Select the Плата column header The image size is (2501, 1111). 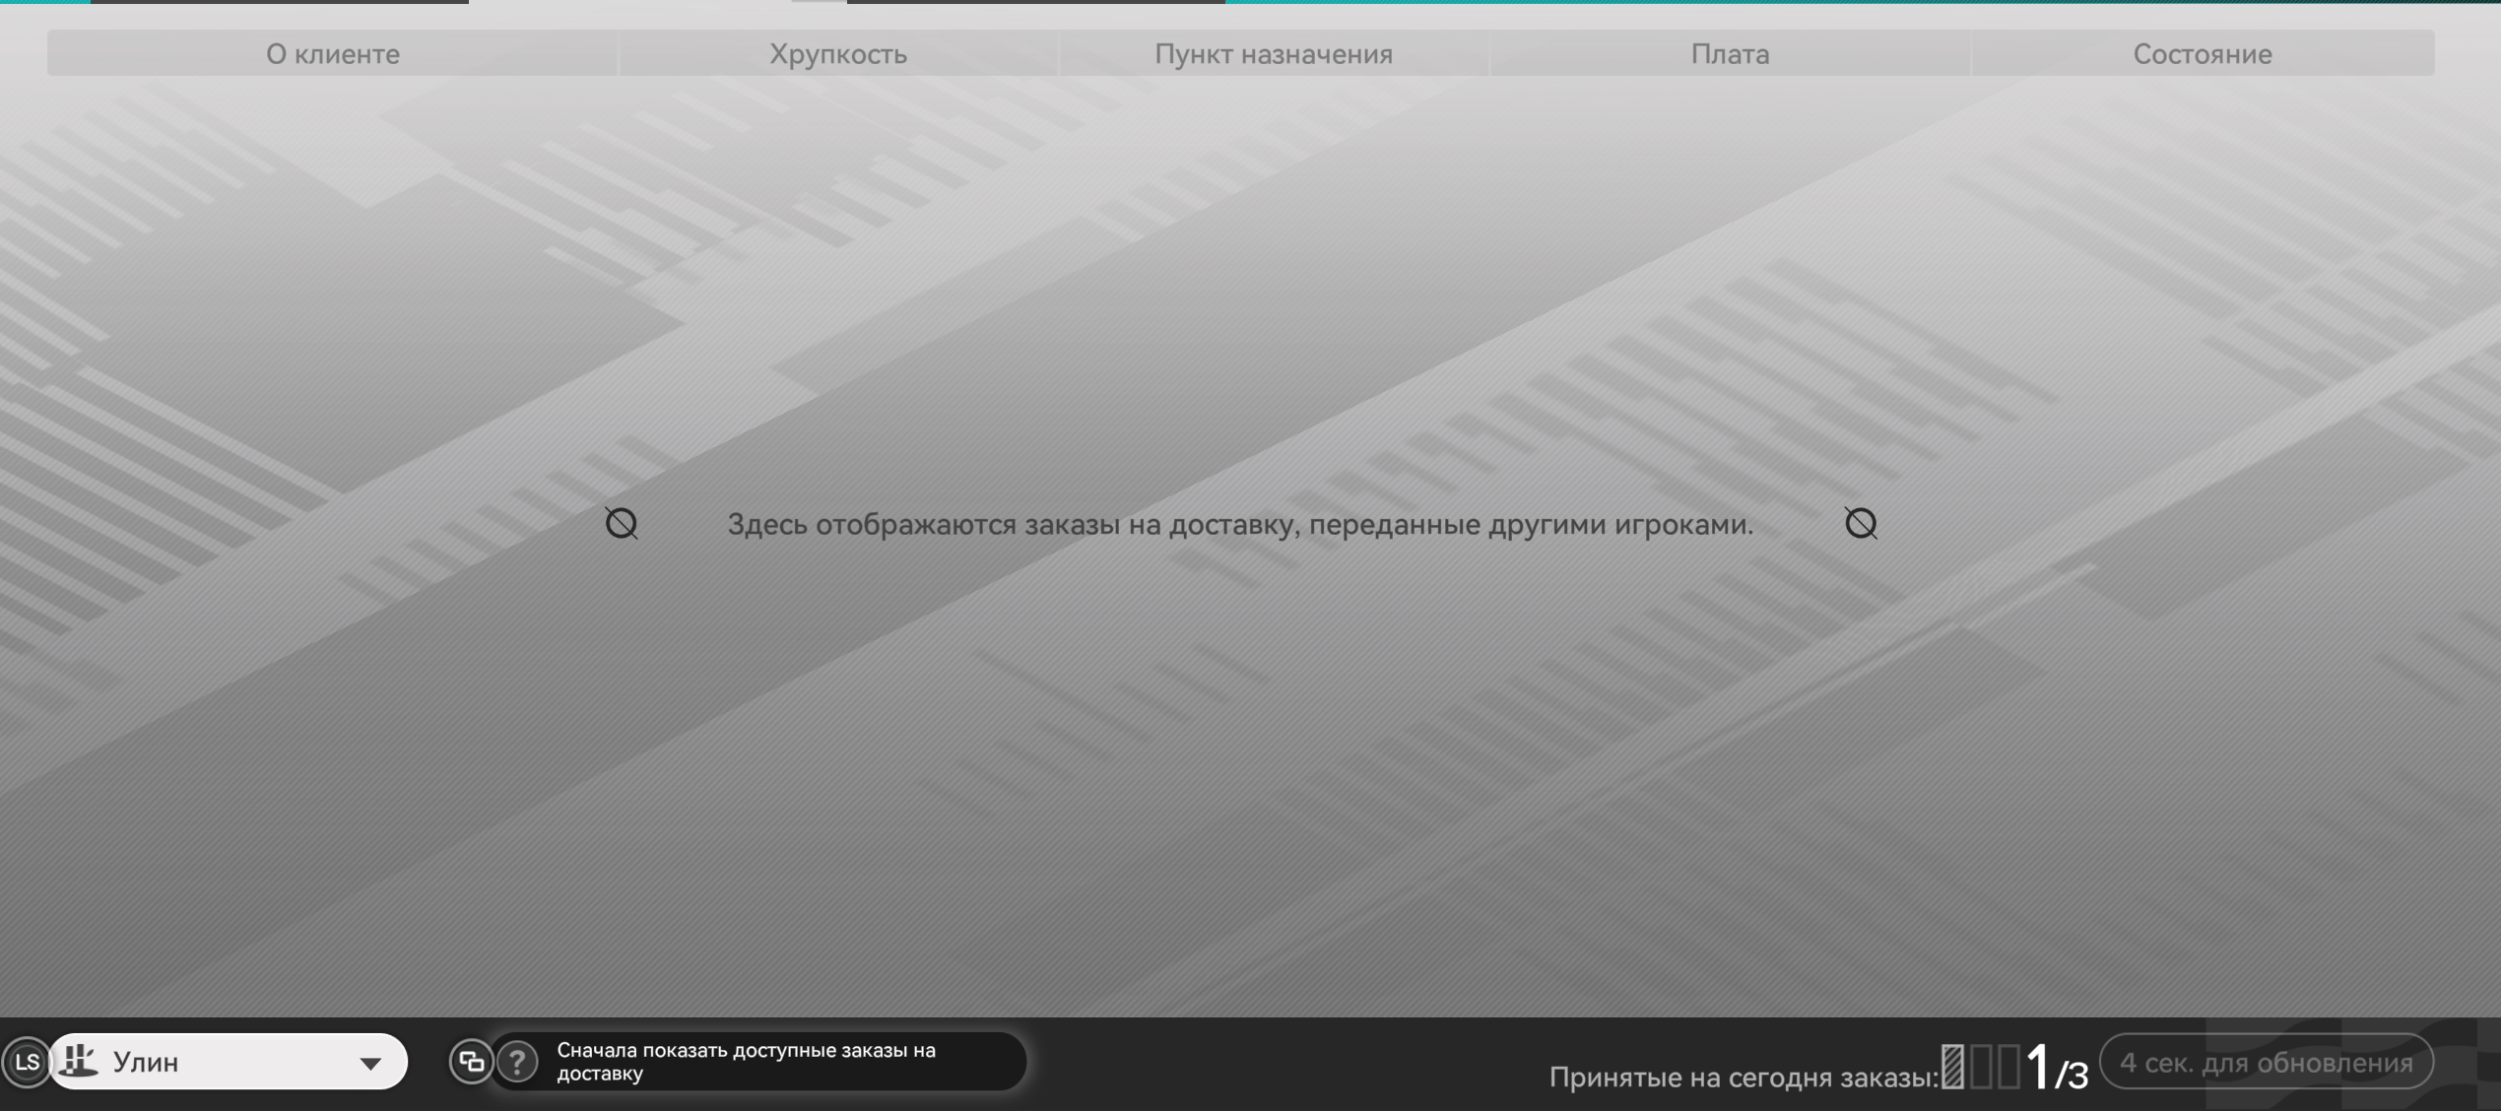(1730, 53)
